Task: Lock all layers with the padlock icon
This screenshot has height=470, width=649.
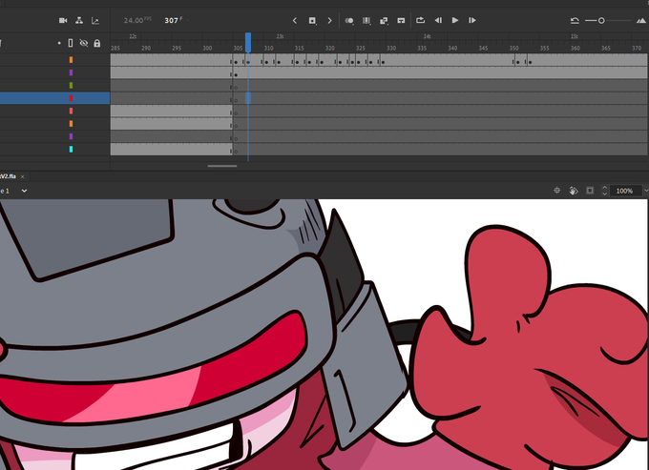Action: coord(96,43)
